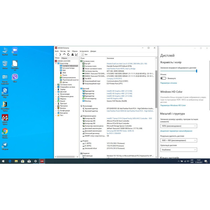Screen dimensions: 210x210
Task: Open the Zoom desktop shortcut
Action: tap(15, 51)
